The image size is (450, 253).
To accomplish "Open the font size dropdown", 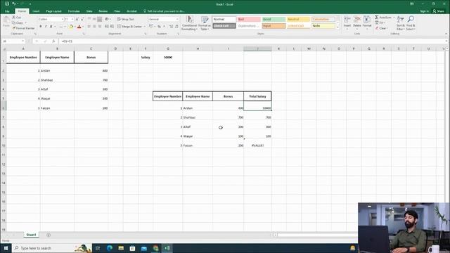I will point(72,19).
